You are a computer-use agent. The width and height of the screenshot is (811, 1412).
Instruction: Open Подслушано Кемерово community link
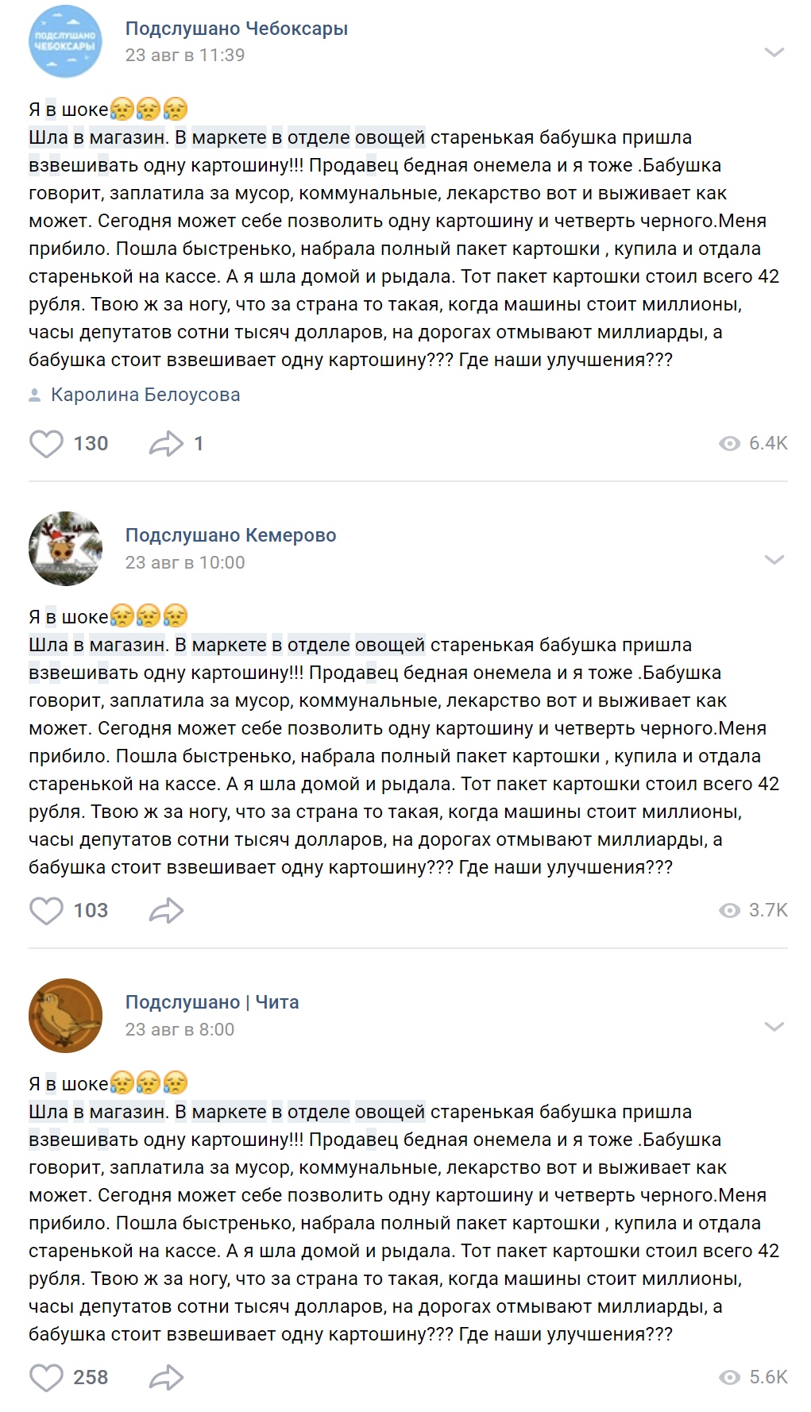pyautogui.click(x=231, y=535)
